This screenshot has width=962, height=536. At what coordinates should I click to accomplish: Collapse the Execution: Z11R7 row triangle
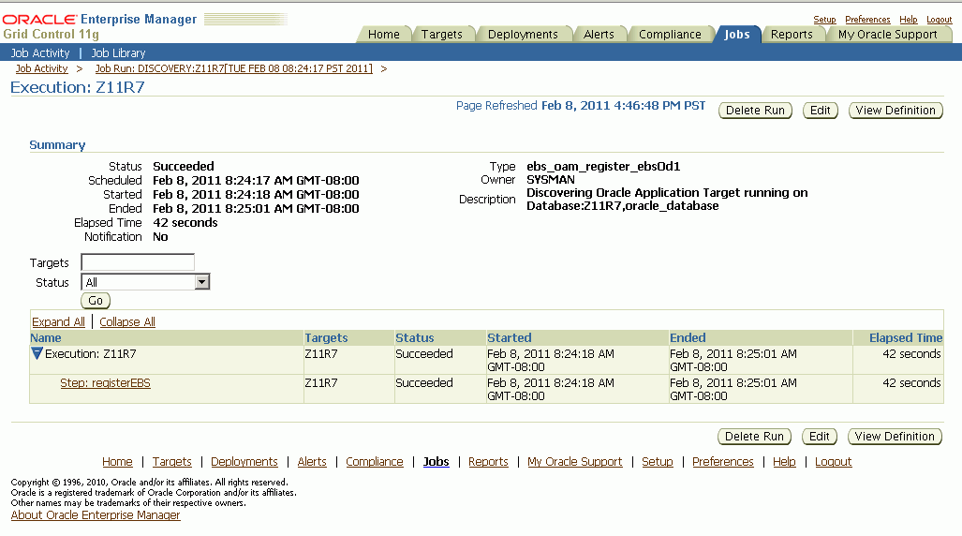click(37, 353)
